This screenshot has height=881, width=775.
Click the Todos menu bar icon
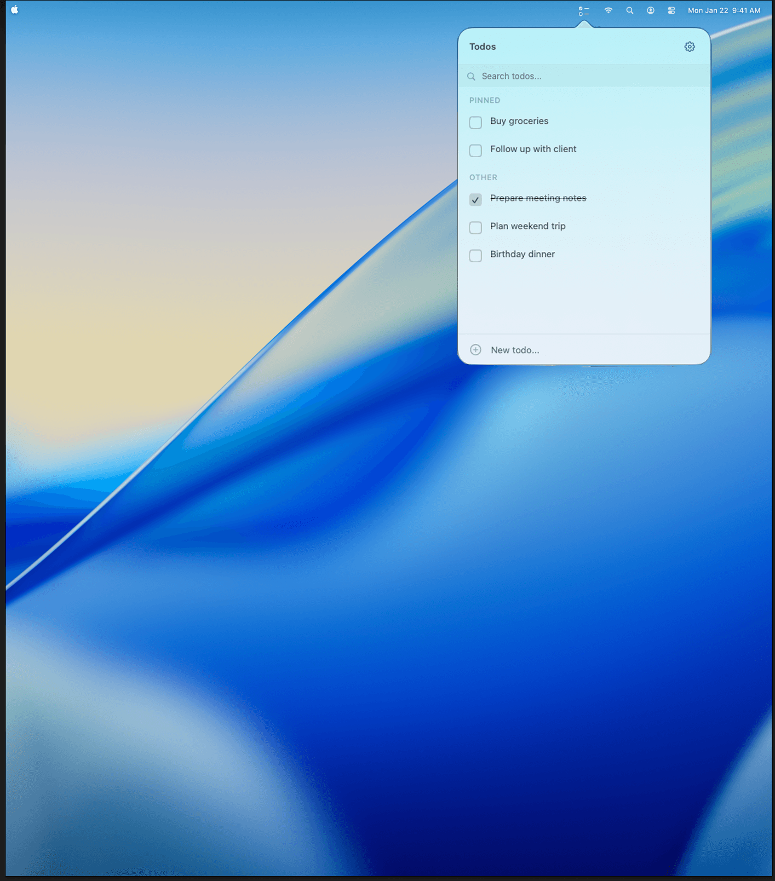pyautogui.click(x=584, y=10)
